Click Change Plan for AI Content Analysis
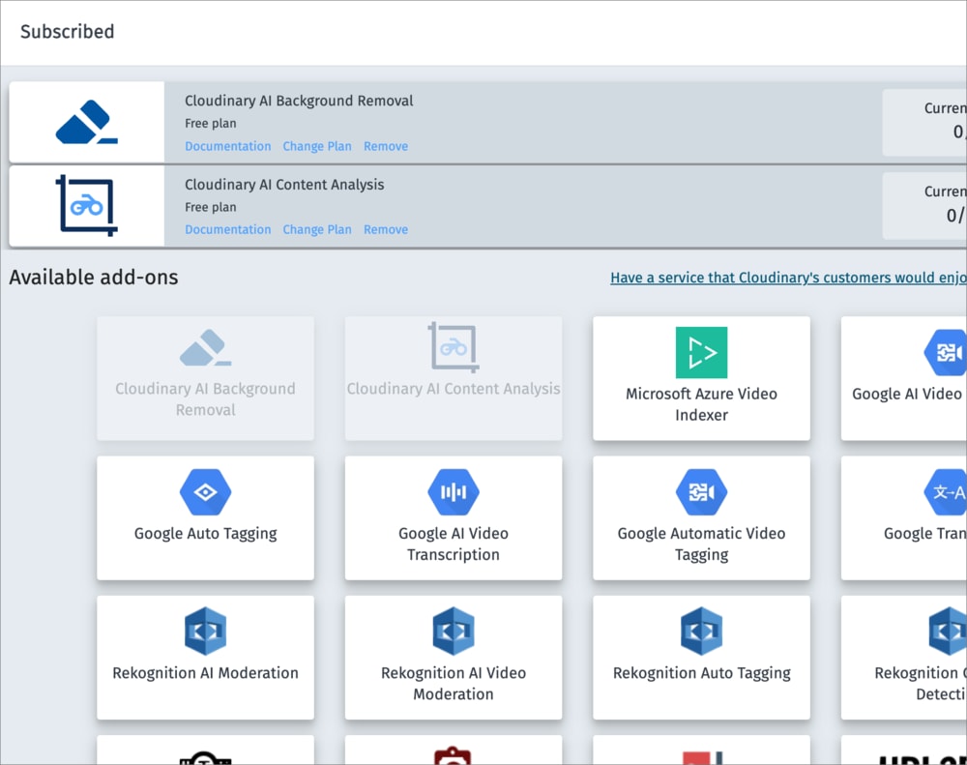 [317, 229]
